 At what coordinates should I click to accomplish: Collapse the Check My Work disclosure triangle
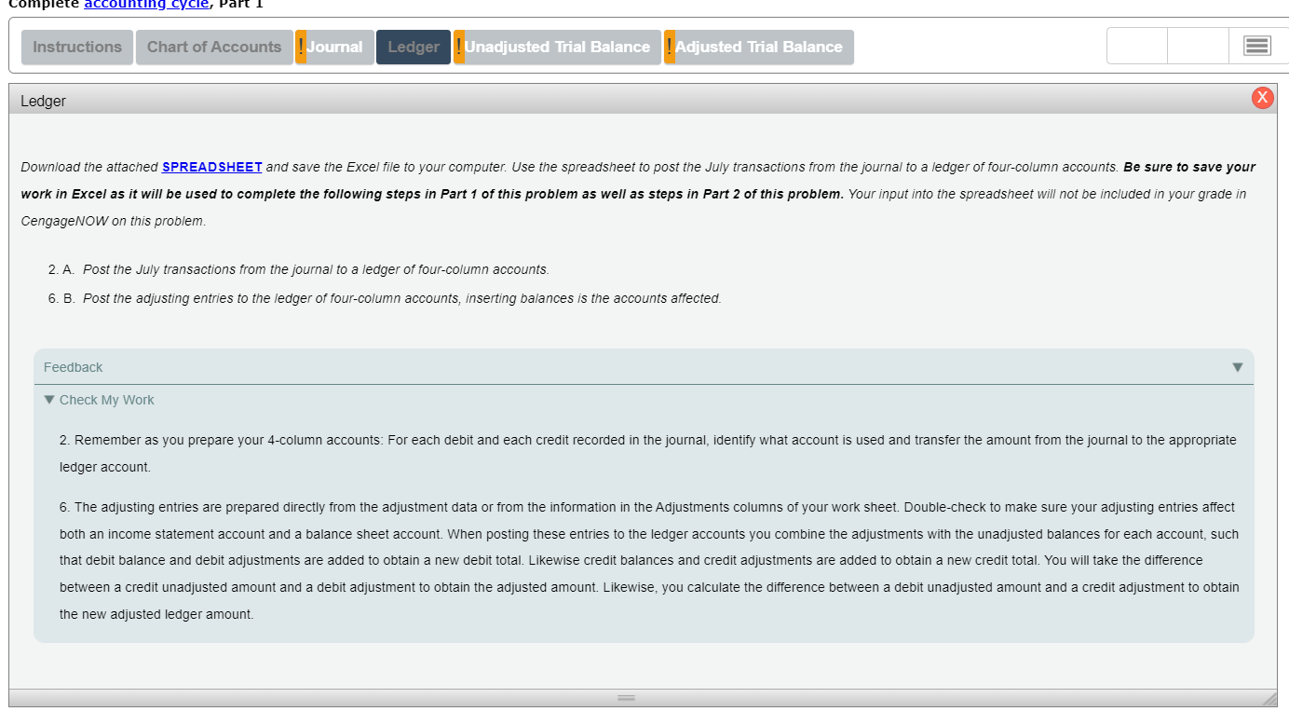click(48, 399)
